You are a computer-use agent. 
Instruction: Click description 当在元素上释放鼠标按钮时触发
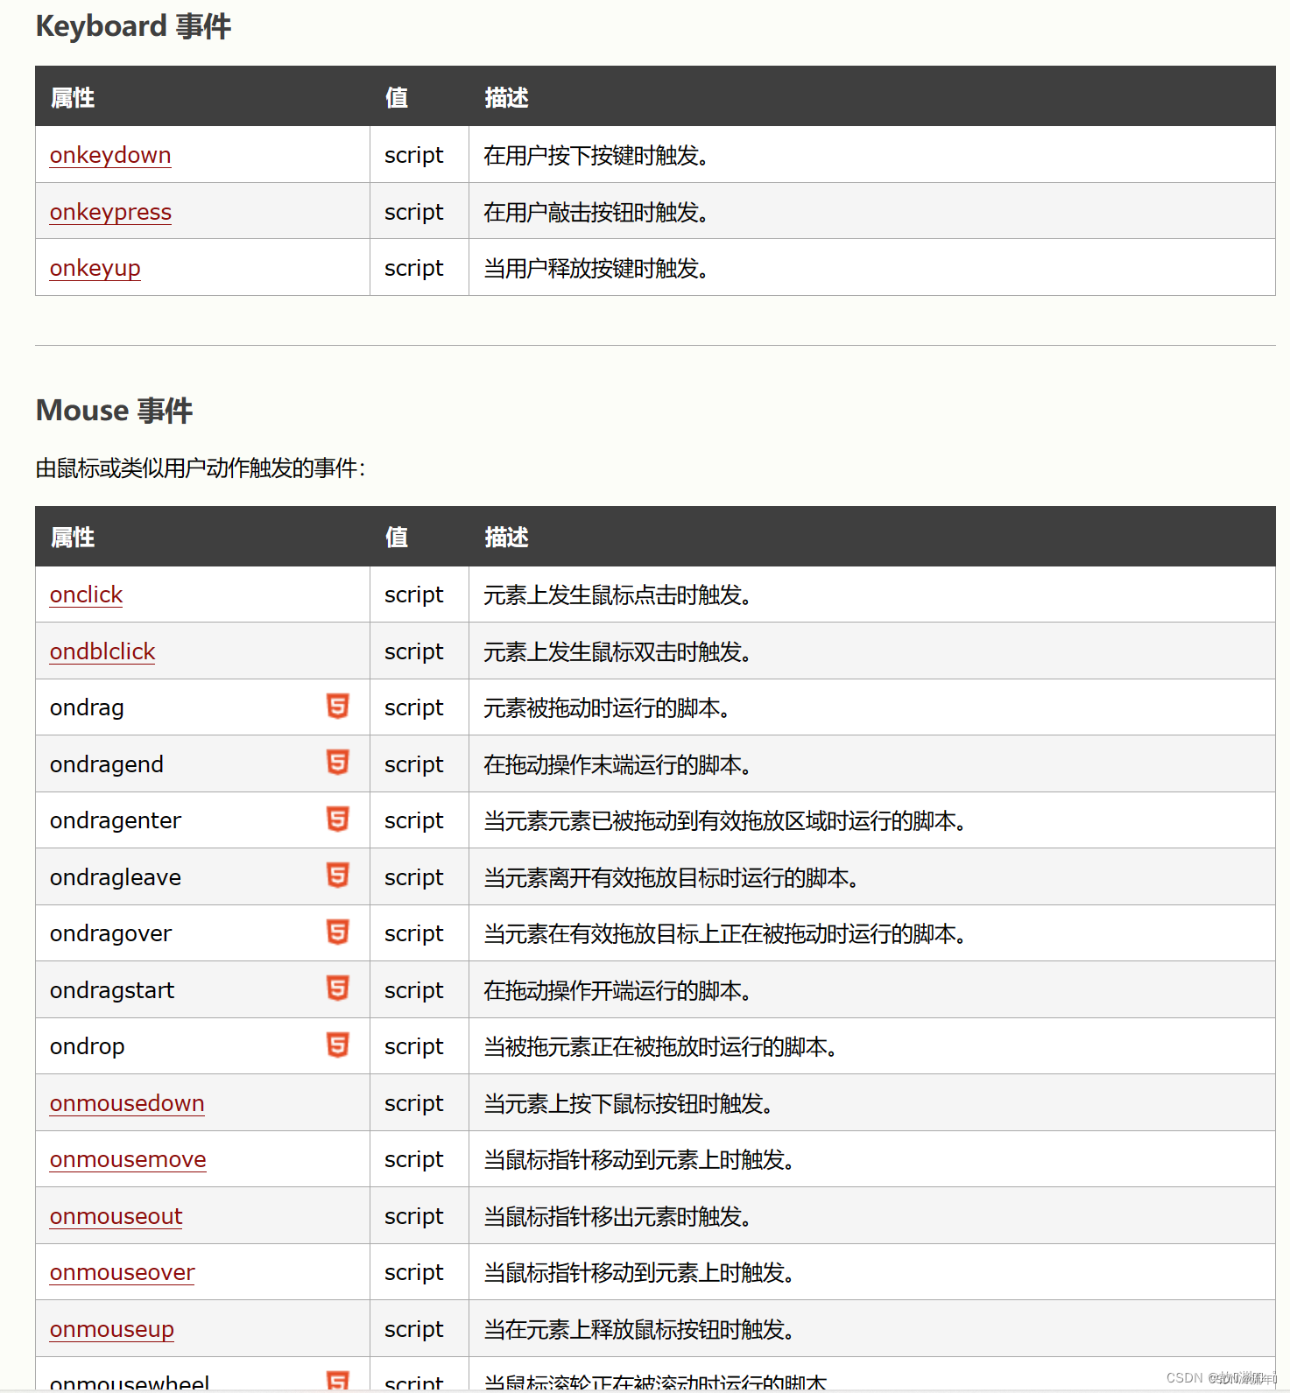638,1329
